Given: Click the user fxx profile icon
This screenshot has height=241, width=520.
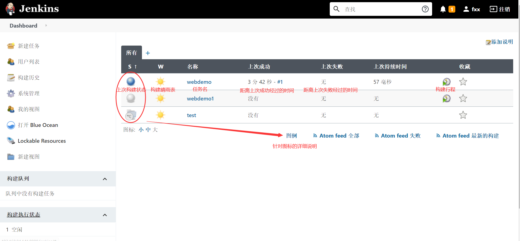Looking at the screenshot, I should (466, 9).
